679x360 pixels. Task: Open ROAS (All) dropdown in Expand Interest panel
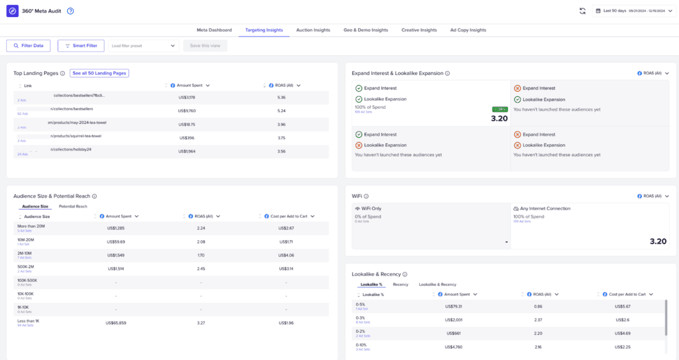click(x=653, y=73)
